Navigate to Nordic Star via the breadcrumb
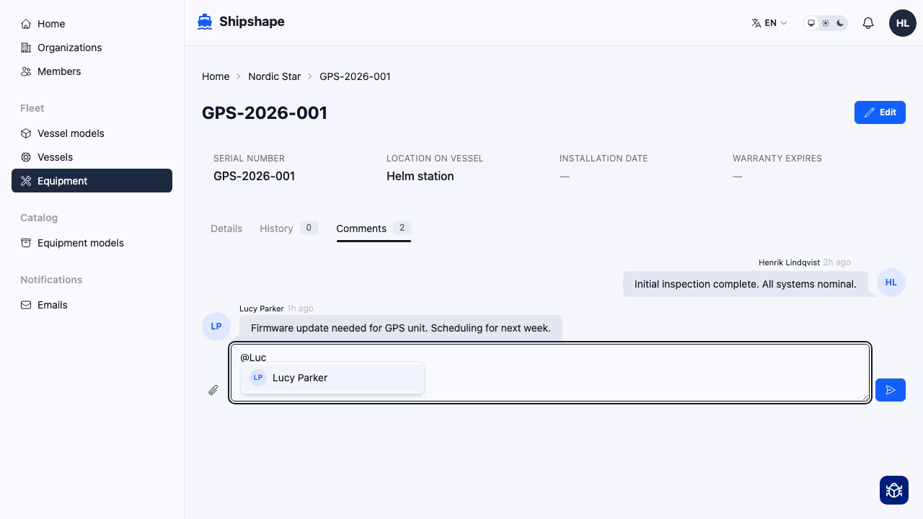Image resolution: width=923 pixels, height=519 pixels. point(274,76)
